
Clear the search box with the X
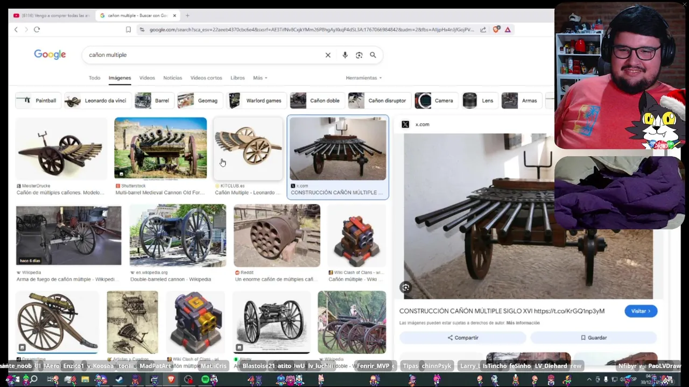point(328,55)
